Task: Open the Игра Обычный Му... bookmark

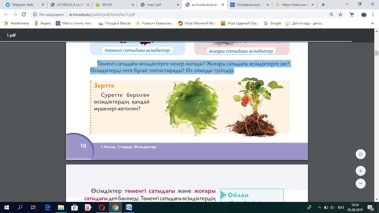Action: point(197,24)
